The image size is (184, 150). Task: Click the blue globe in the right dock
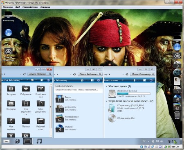(x=177, y=47)
